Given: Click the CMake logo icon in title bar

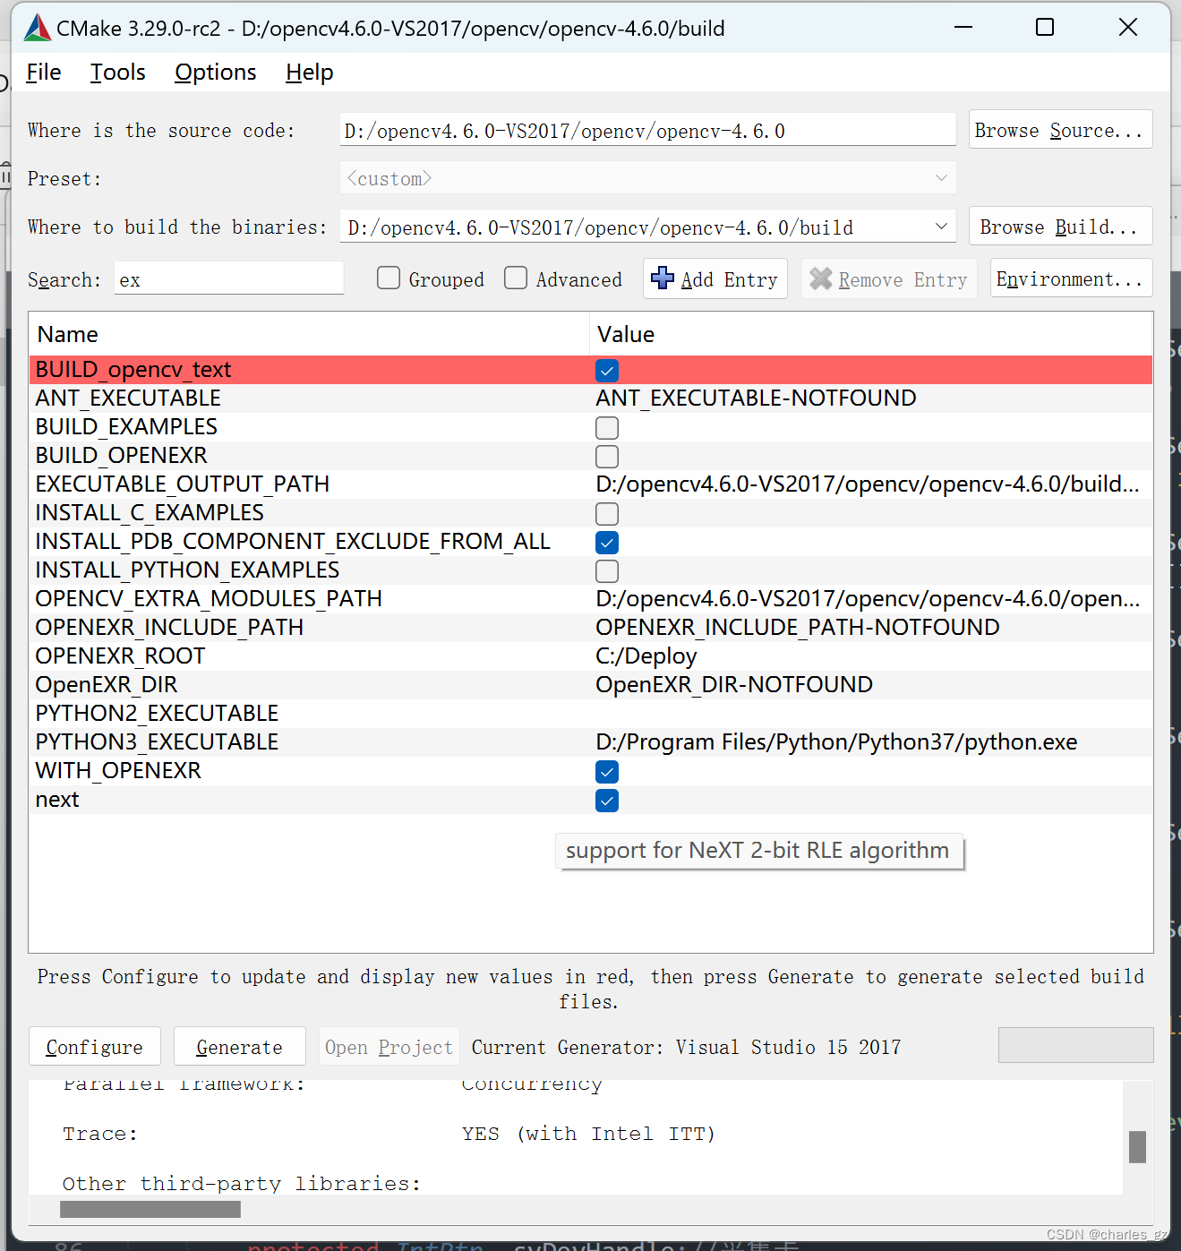Looking at the screenshot, I should 37,28.
